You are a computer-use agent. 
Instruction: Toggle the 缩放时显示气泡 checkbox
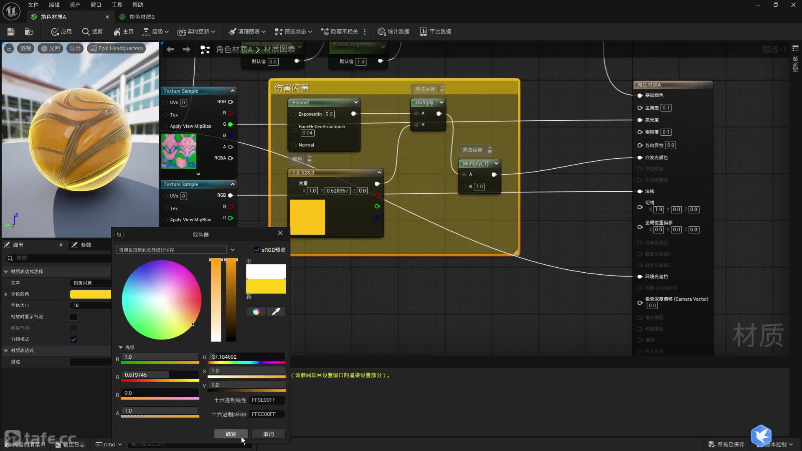[74, 317]
